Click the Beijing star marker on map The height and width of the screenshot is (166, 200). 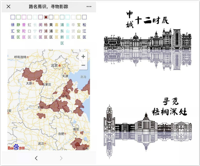[59, 65]
